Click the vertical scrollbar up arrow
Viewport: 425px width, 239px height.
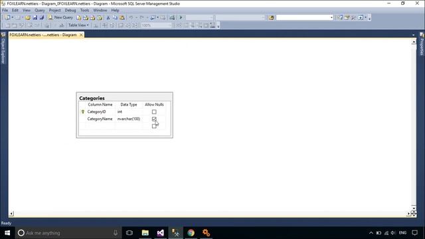tap(414, 42)
